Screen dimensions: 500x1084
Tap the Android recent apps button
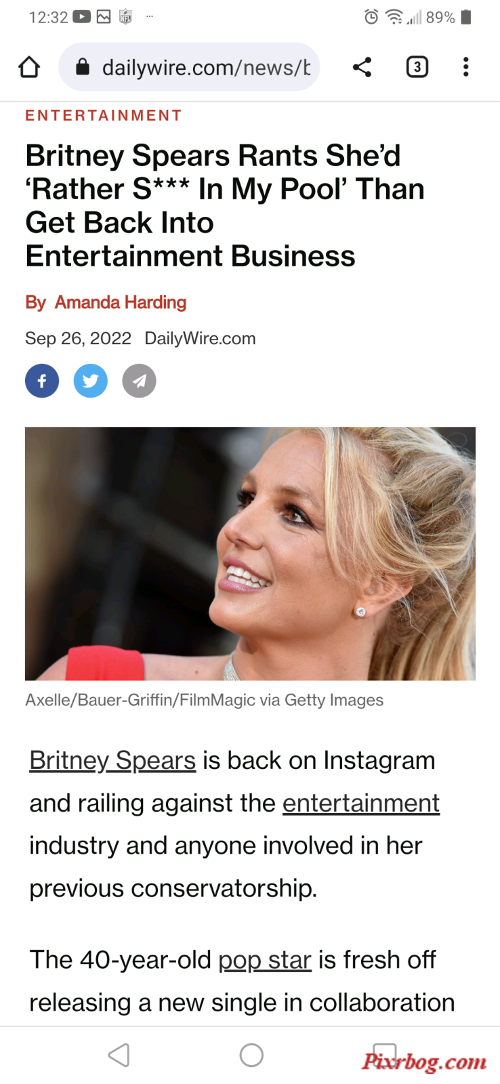384,1055
